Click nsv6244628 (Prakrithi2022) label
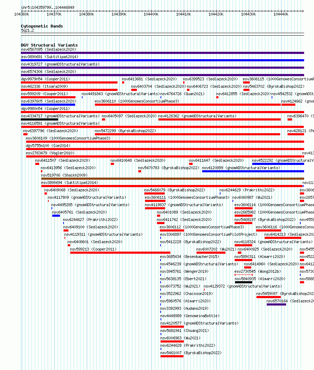314x370 pixels. pos(188,345)
